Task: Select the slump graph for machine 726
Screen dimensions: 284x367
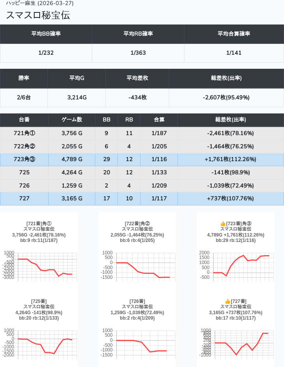Action: point(137,343)
